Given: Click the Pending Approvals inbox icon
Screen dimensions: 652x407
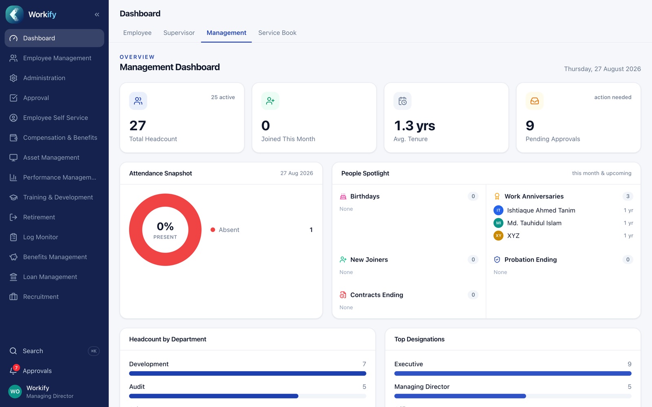Looking at the screenshot, I should coord(535,101).
